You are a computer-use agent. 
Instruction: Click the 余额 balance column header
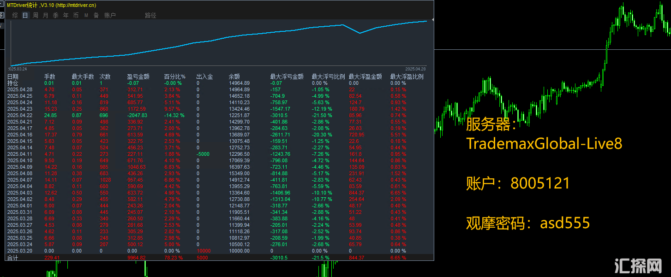pyautogui.click(x=234, y=77)
